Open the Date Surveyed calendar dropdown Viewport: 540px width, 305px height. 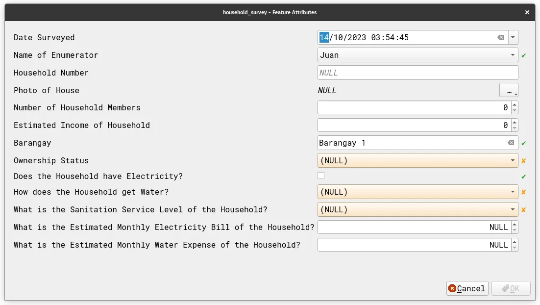[x=513, y=37]
